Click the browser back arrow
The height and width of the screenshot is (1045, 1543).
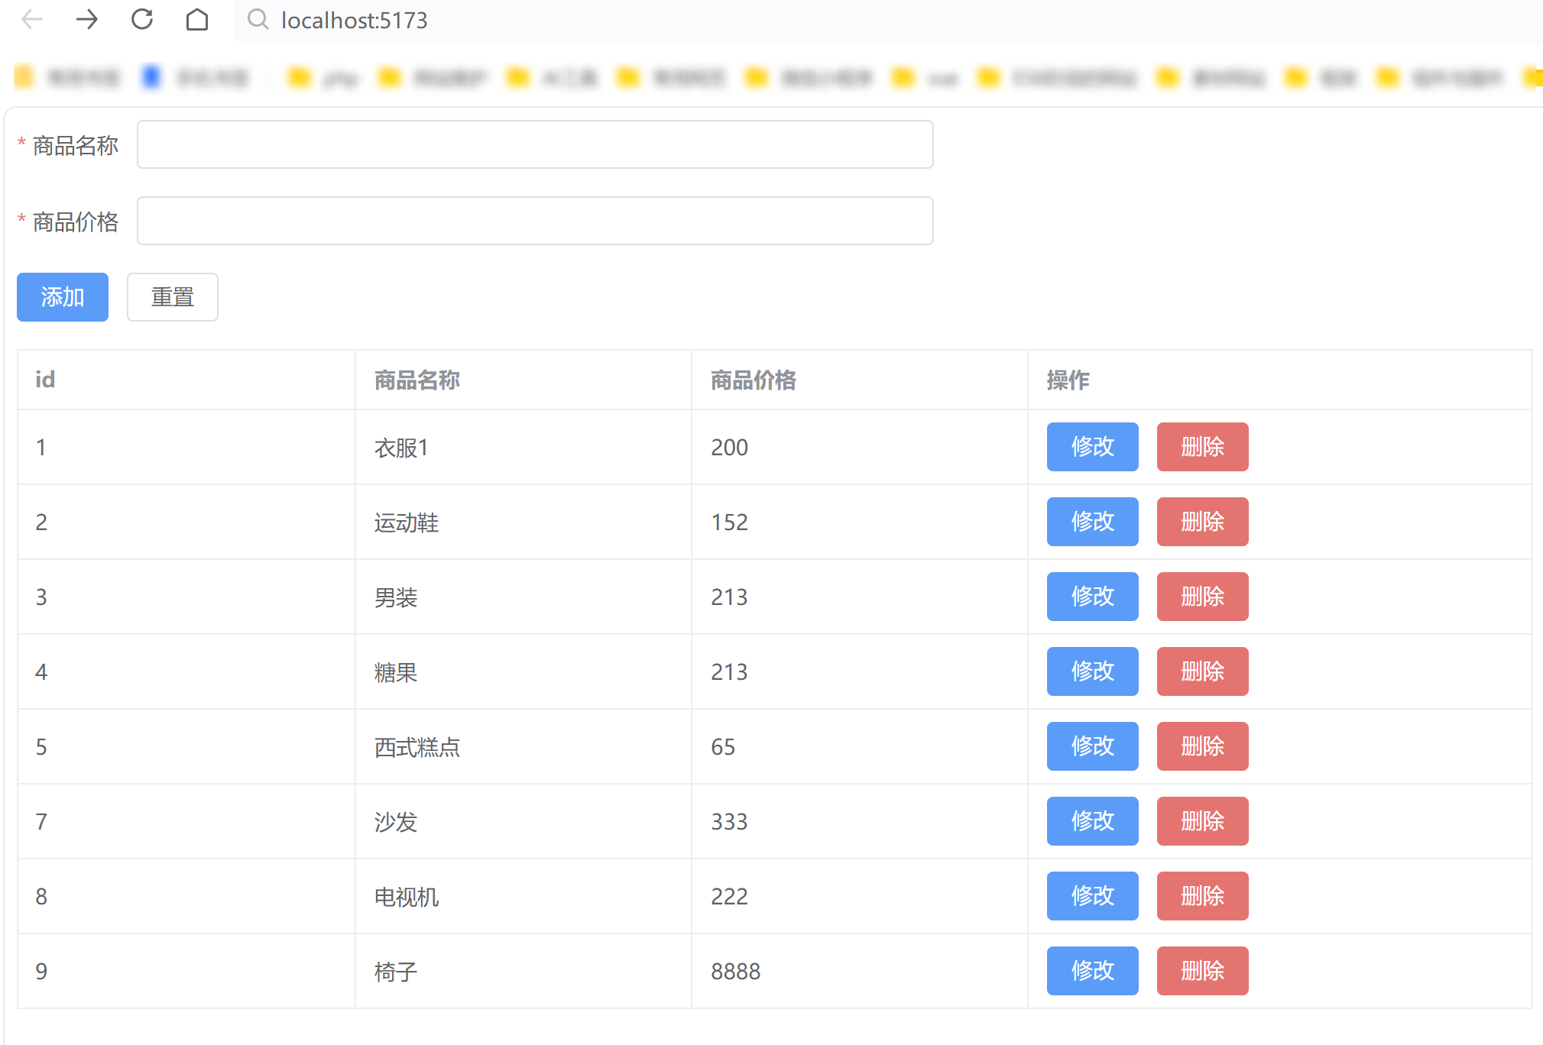(31, 19)
